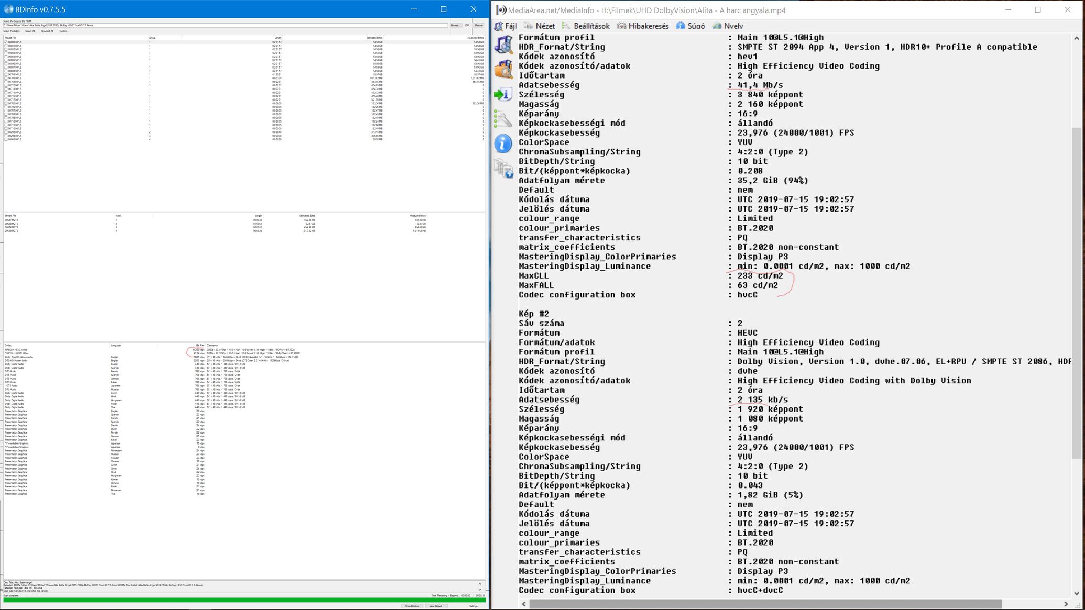This screenshot has height=610, width=1085.
Task: Click the 'MaxCLL' field label in MediaInfo
Action: pyautogui.click(x=534, y=276)
